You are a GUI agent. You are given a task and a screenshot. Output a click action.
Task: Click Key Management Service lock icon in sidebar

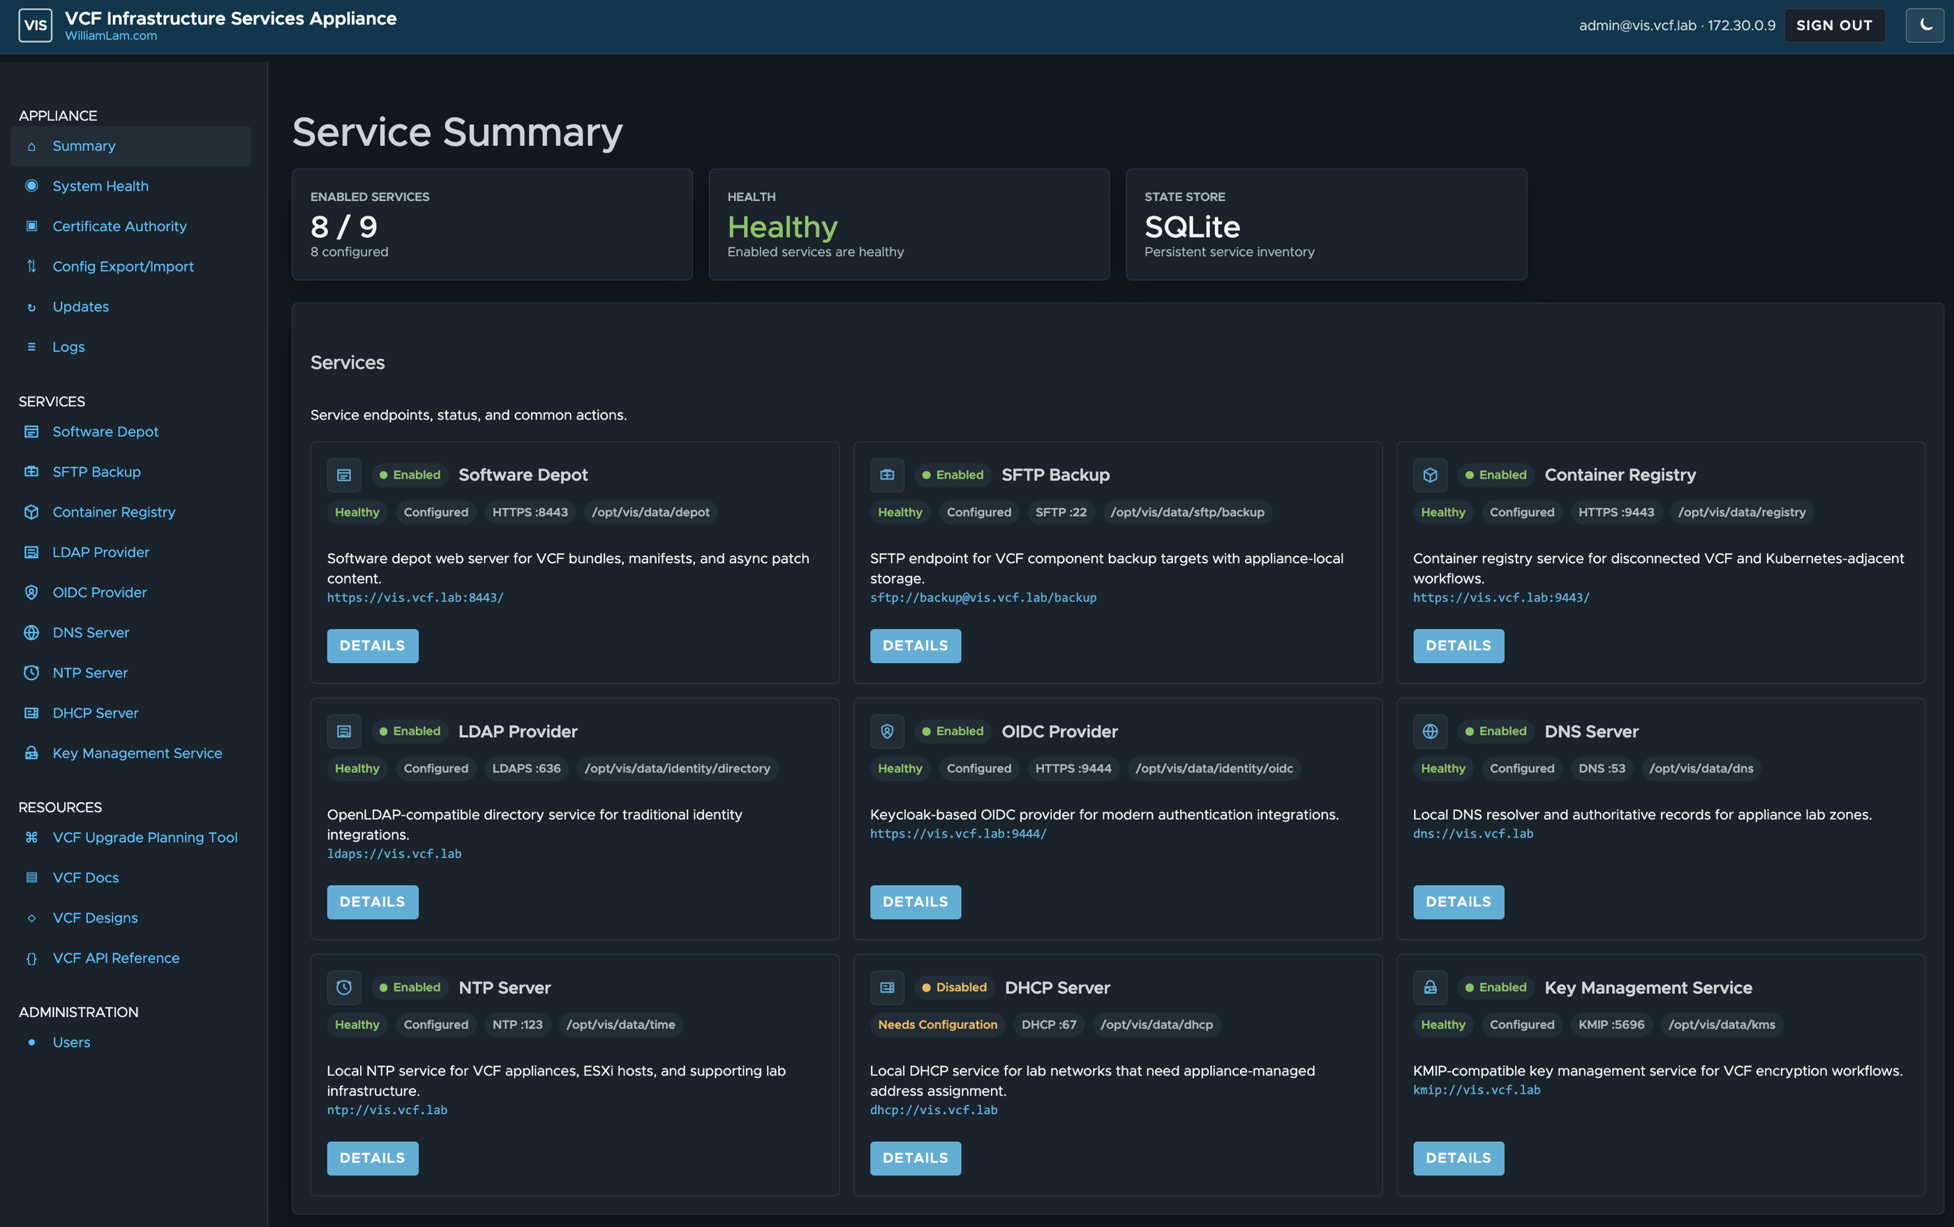pyautogui.click(x=31, y=753)
